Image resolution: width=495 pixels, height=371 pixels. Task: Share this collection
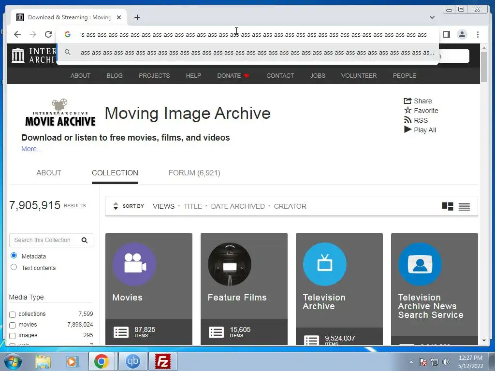(418, 101)
